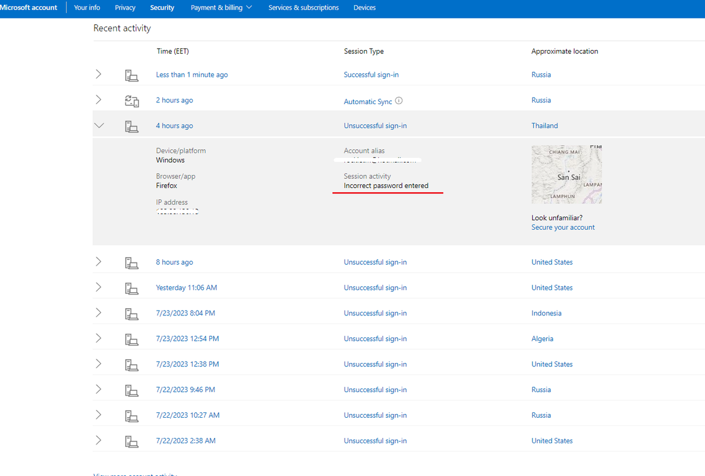Viewport: 705px width, 476px height.
Task: Click 'Windows' device/platform value
Action: [170, 160]
